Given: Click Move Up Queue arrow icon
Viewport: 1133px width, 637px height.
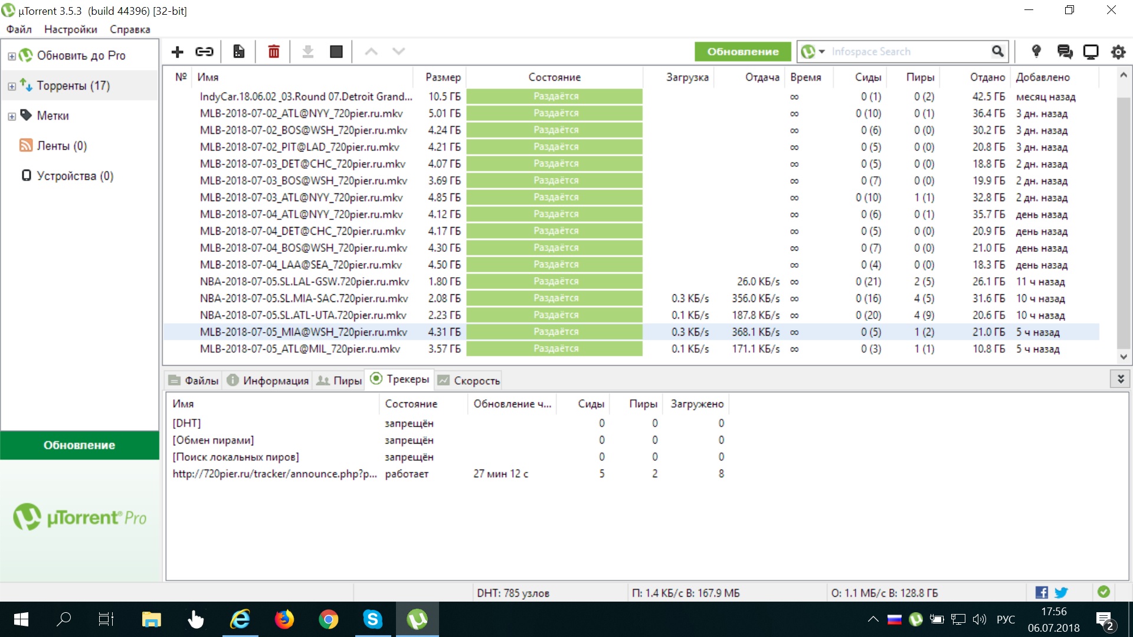Looking at the screenshot, I should [371, 52].
